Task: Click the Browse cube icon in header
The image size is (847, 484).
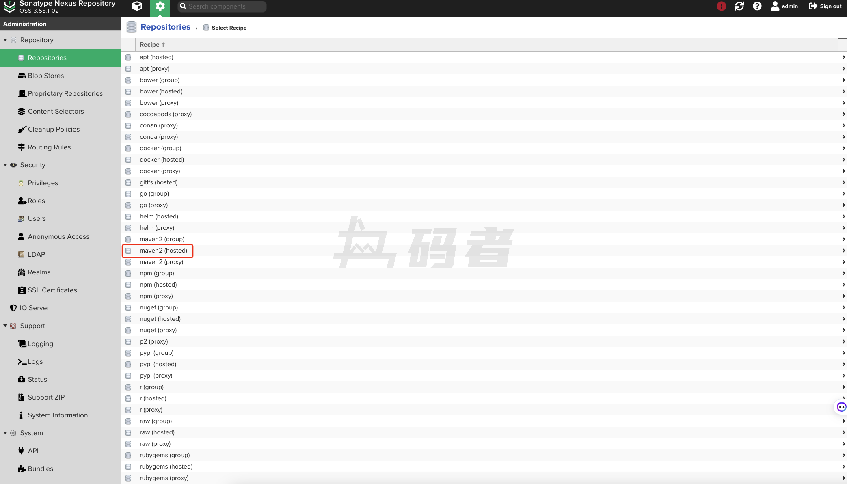Action: [x=137, y=6]
